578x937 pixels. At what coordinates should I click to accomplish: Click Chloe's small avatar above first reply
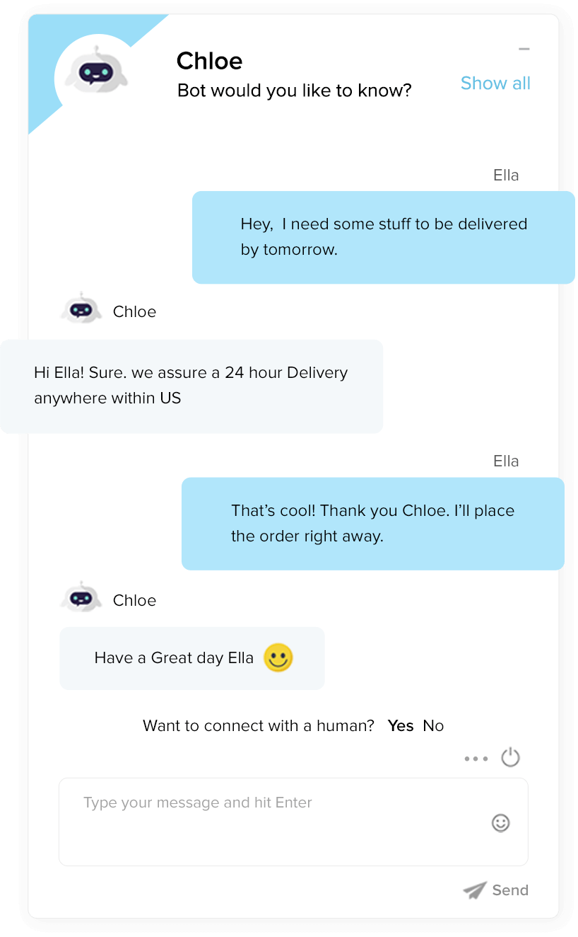tap(81, 309)
